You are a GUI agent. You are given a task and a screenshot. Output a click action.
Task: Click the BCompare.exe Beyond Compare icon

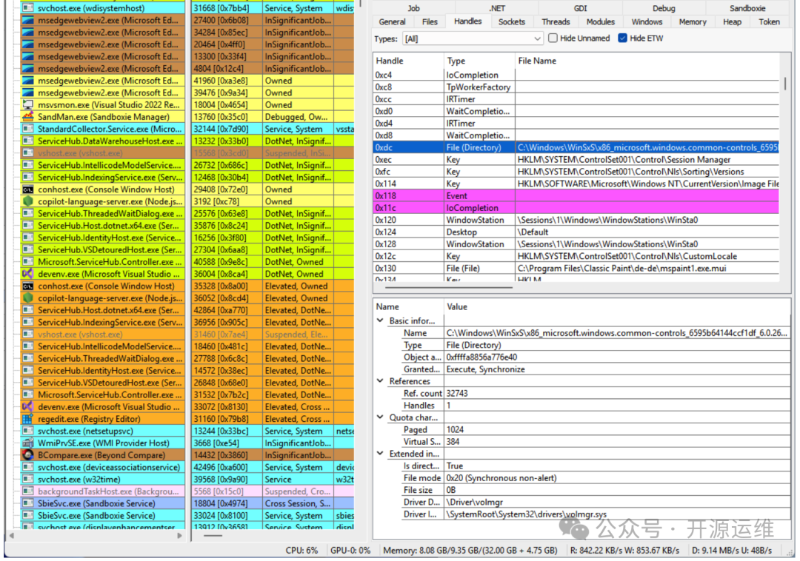click(28, 455)
